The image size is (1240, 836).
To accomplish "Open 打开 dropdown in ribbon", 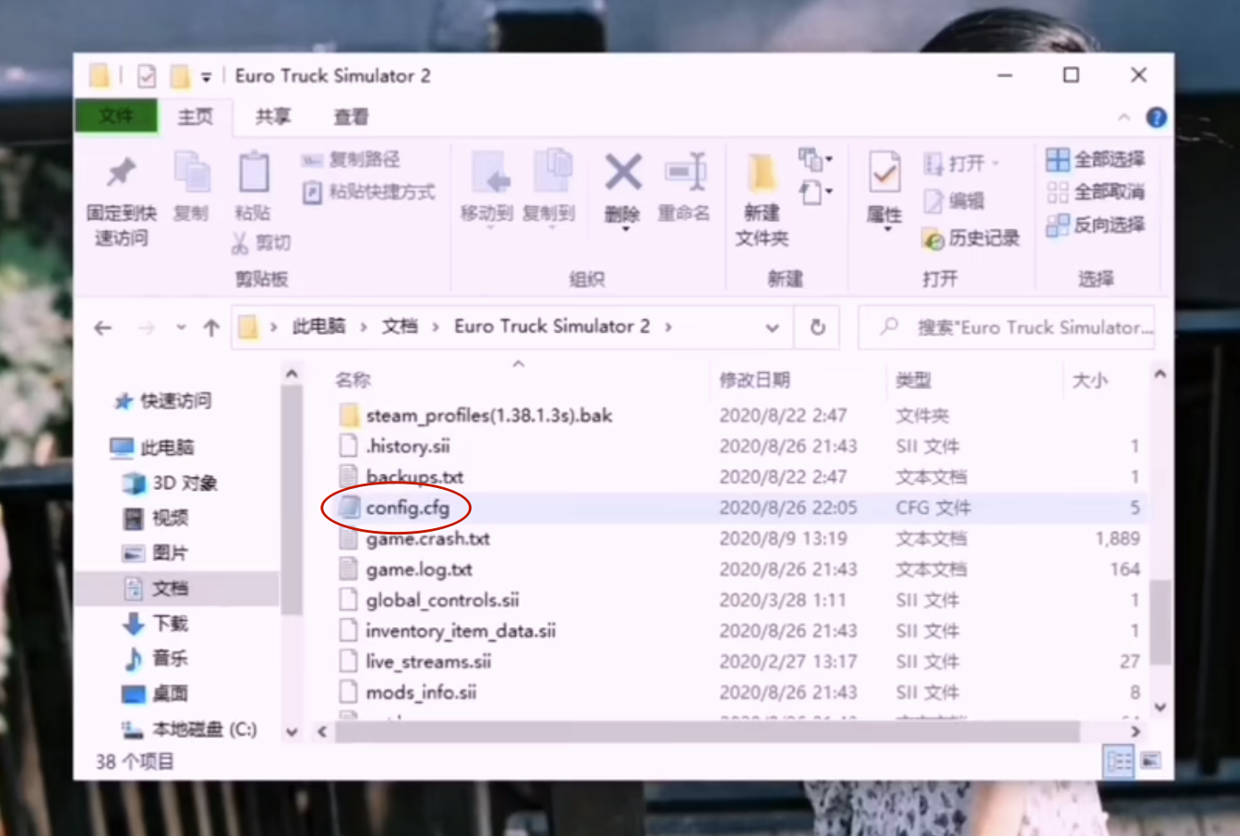I will point(962,163).
